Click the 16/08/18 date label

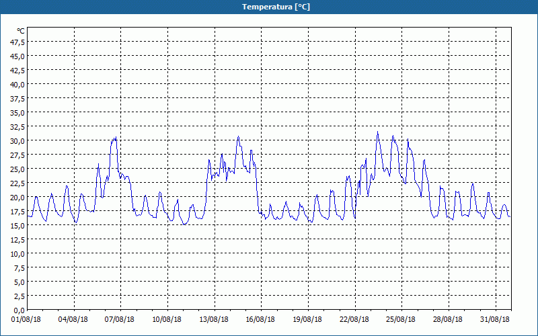(260, 320)
